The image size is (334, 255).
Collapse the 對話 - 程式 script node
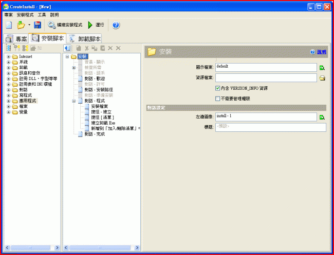pyautogui.click(x=74, y=101)
